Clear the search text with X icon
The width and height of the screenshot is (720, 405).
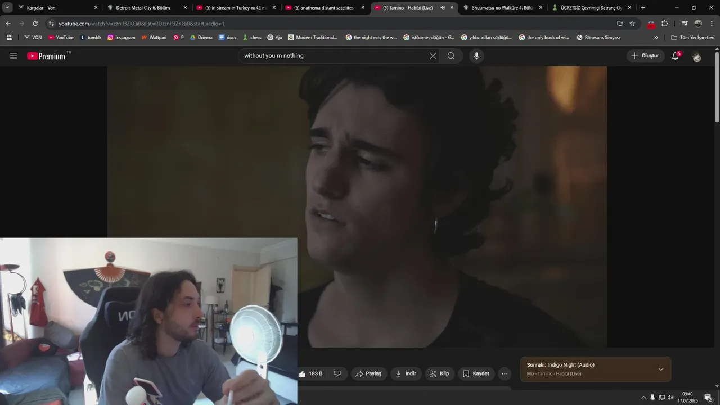(433, 56)
